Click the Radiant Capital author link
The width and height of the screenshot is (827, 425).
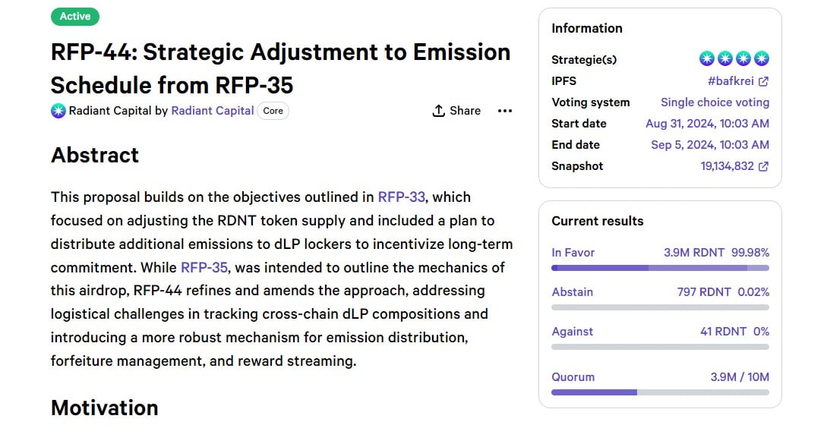click(x=213, y=111)
